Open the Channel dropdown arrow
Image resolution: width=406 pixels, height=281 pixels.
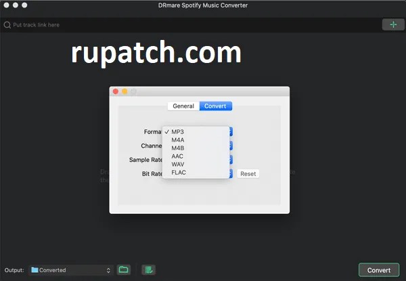(x=231, y=146)
